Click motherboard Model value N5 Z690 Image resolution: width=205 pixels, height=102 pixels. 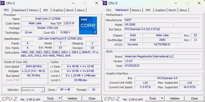[x=148, y=24]
